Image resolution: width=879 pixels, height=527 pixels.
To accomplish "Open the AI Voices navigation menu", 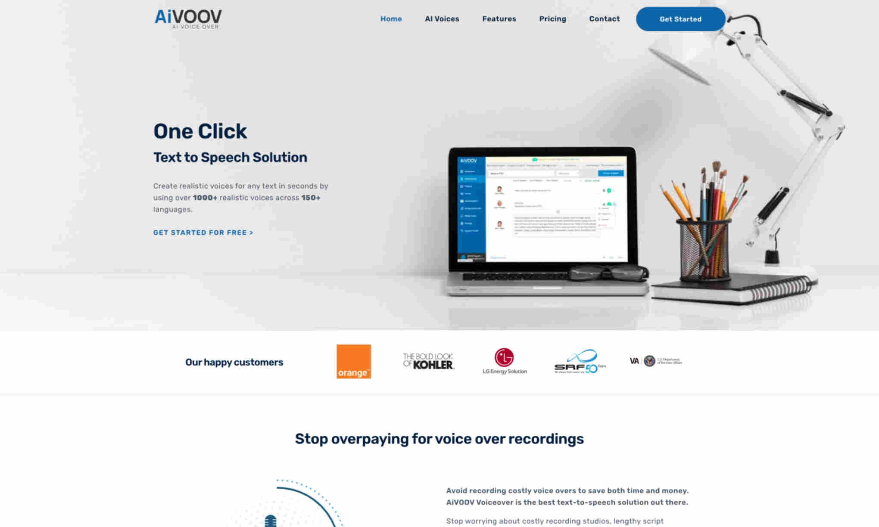I will (x=441, y=19).
